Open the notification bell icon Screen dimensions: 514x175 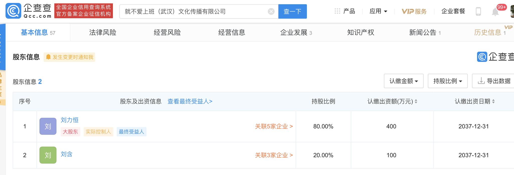[495, 12]
